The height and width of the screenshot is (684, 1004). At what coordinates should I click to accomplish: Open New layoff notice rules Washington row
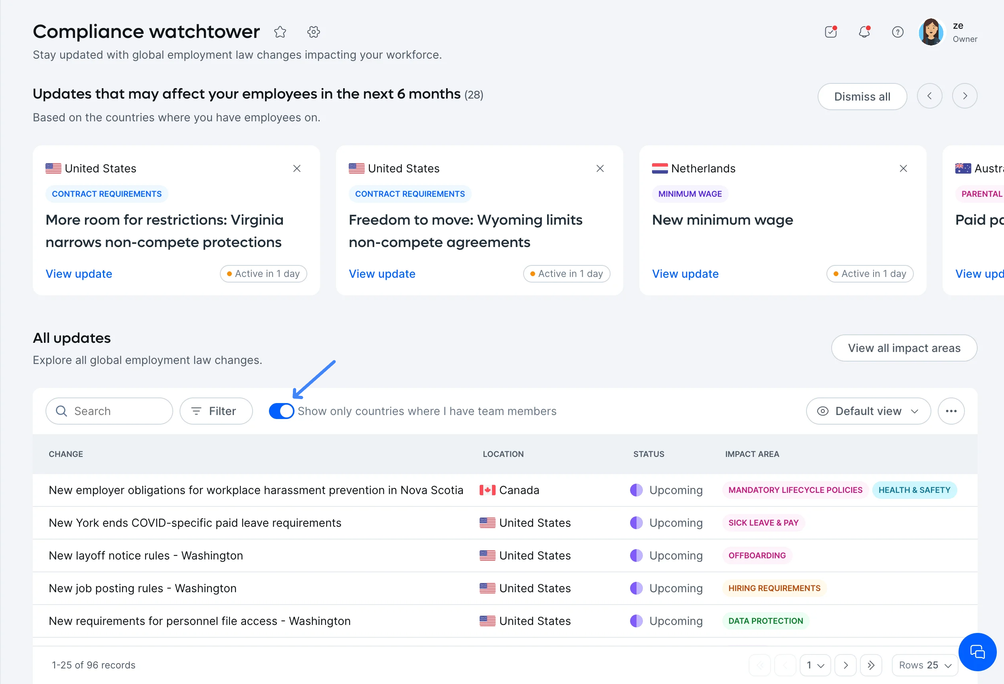[505, 556]
